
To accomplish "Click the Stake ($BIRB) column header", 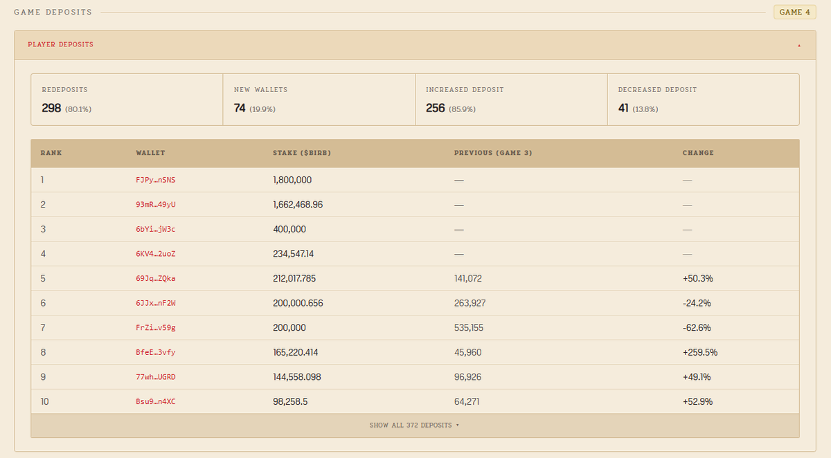I will pos(302,153).
